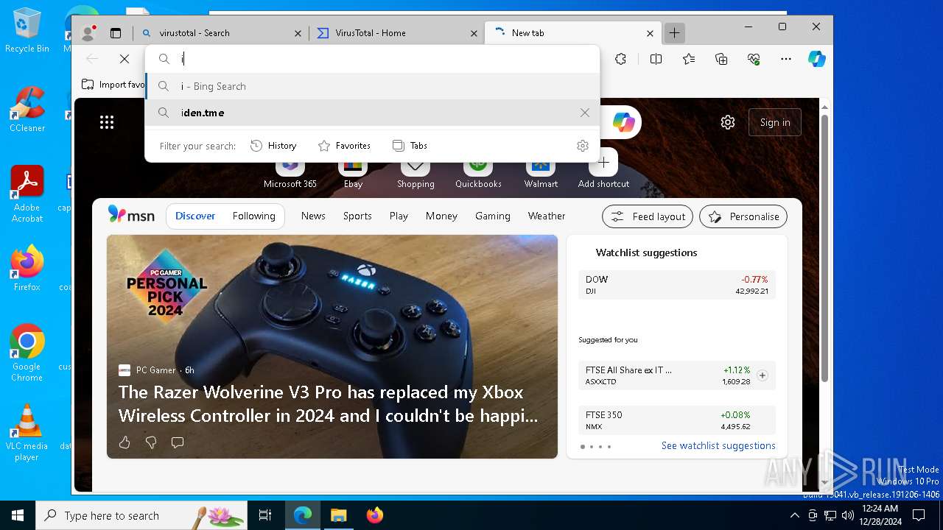Dislike the Razer Wolverine article

click(151, 442)
